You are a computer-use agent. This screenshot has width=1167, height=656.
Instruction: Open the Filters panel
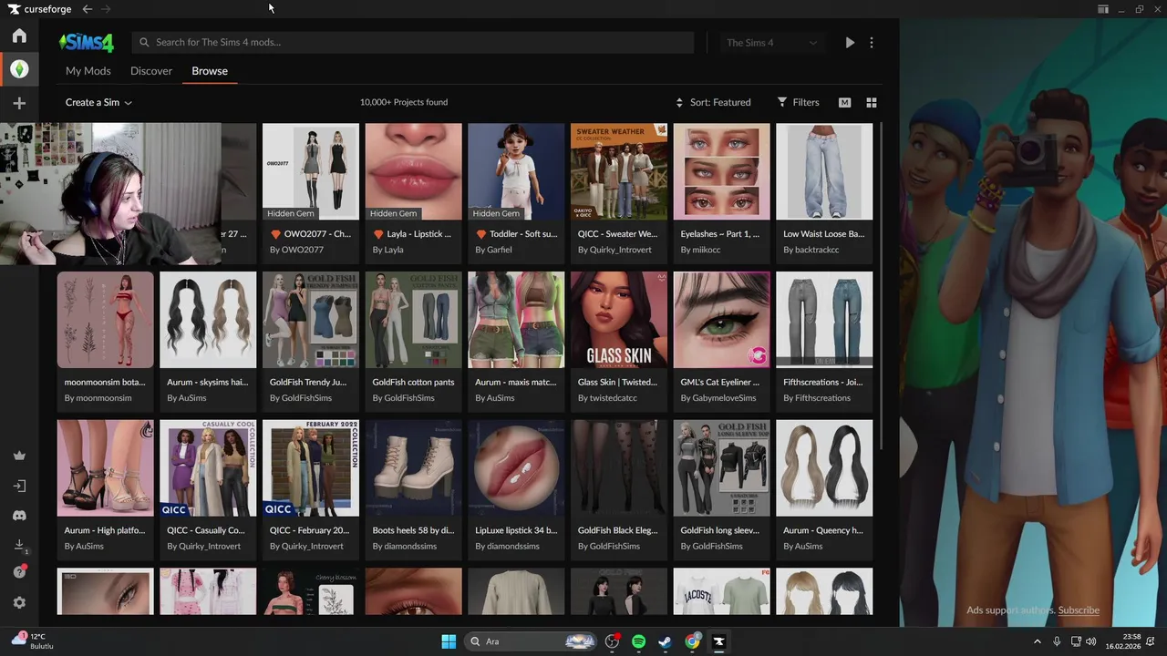798,102
